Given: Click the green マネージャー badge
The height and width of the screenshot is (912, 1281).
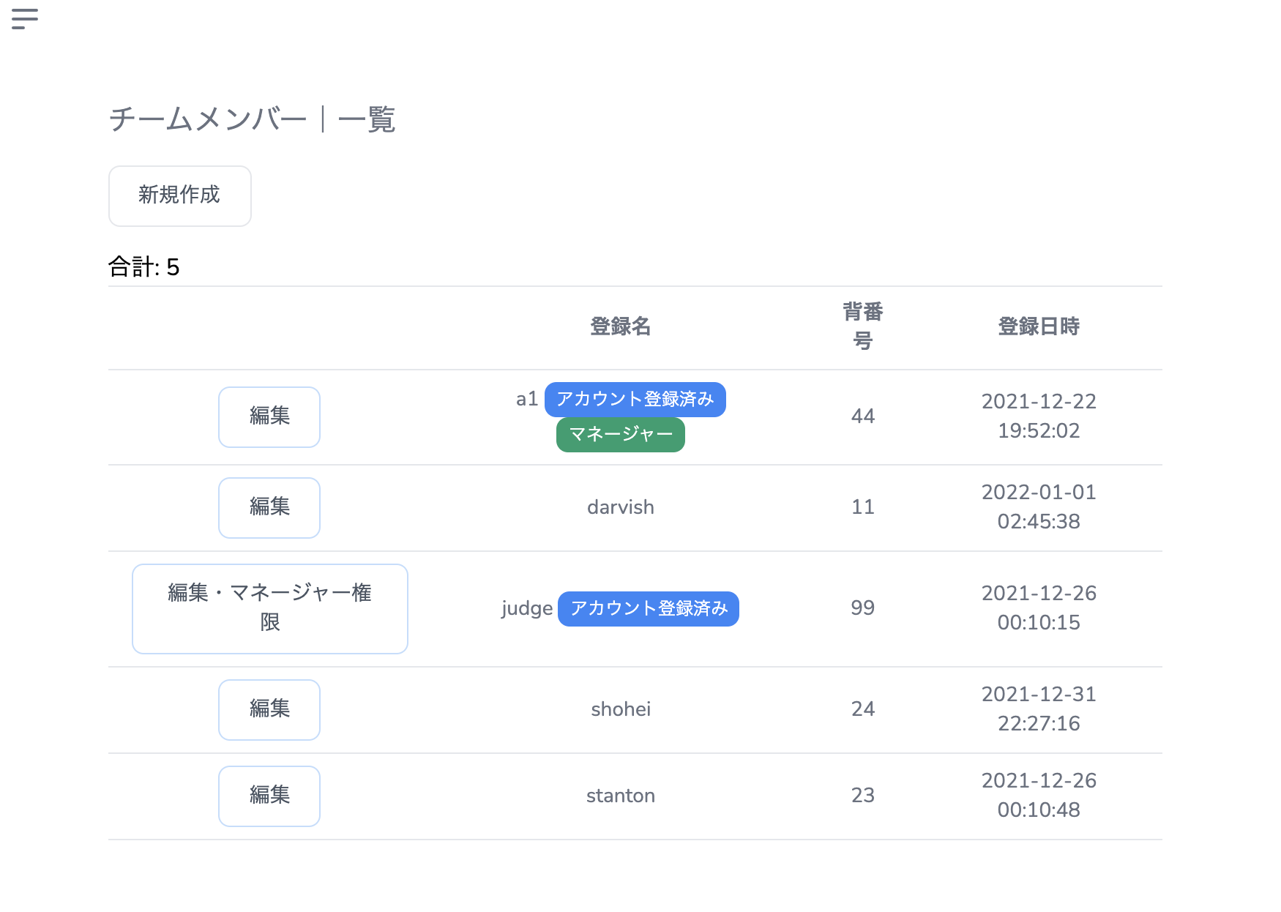Looking at the screenshot, I should tap(620, 435).
